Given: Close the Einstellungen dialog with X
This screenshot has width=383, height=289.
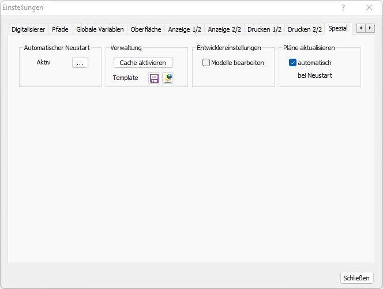Looking at the screenshot, I should [x=369, y=8].
